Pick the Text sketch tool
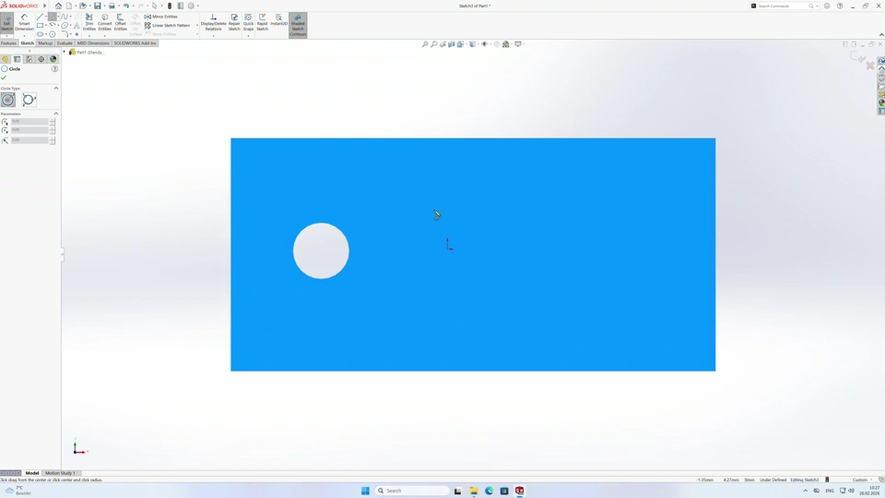885x498 pixels. point(77,26)
